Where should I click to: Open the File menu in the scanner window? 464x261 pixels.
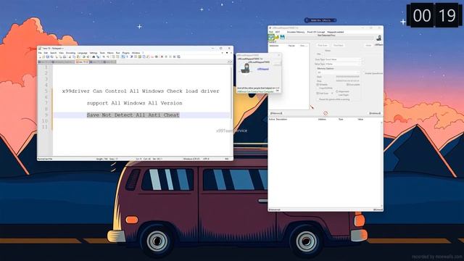[270, 32]
